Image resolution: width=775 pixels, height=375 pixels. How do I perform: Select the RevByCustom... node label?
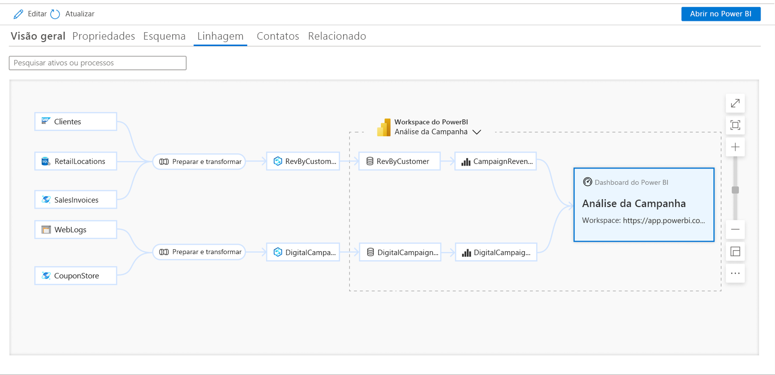pyautogui.click(x=311, y=161)
